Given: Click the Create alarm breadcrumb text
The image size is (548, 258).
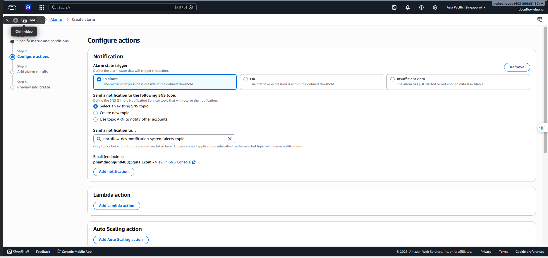Looking at the screenshot, I should [x=83, y=20].
